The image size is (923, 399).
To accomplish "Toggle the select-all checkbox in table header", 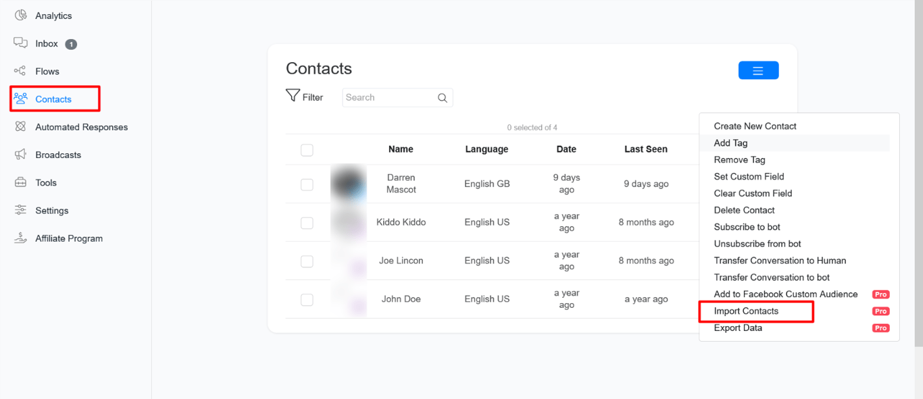I will 307,150.
